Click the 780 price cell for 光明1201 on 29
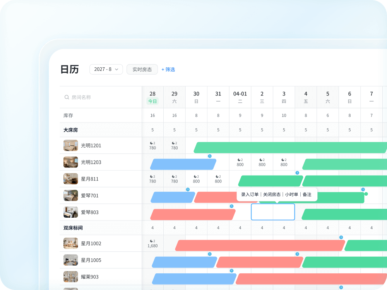This screenshot has width=387, height=290. click(175, 146)
